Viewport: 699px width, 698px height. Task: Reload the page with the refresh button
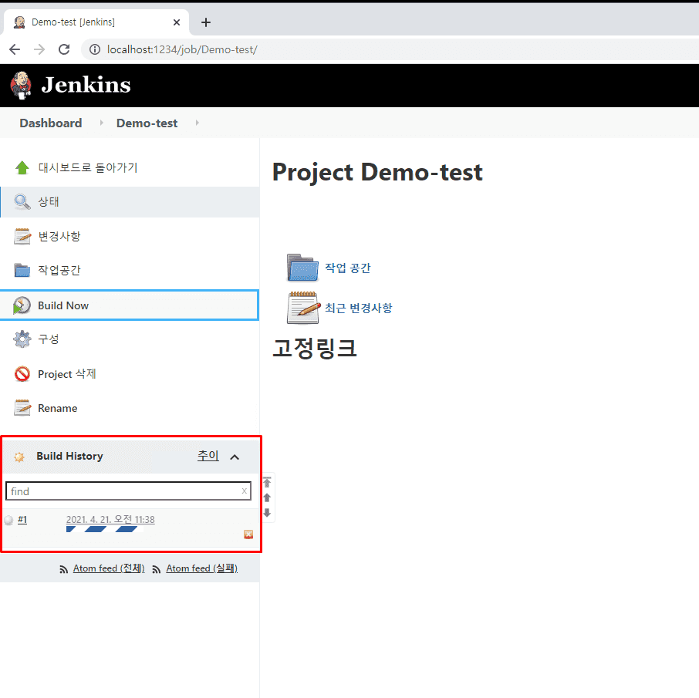click(x=64, y=49)
